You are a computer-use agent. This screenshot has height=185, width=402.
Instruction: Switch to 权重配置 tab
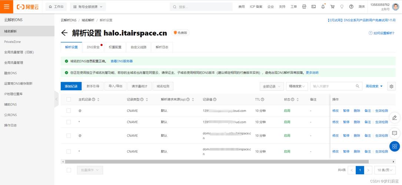tap(115, 47)
